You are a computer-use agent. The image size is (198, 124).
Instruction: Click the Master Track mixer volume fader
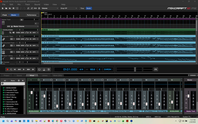(189, 96)
